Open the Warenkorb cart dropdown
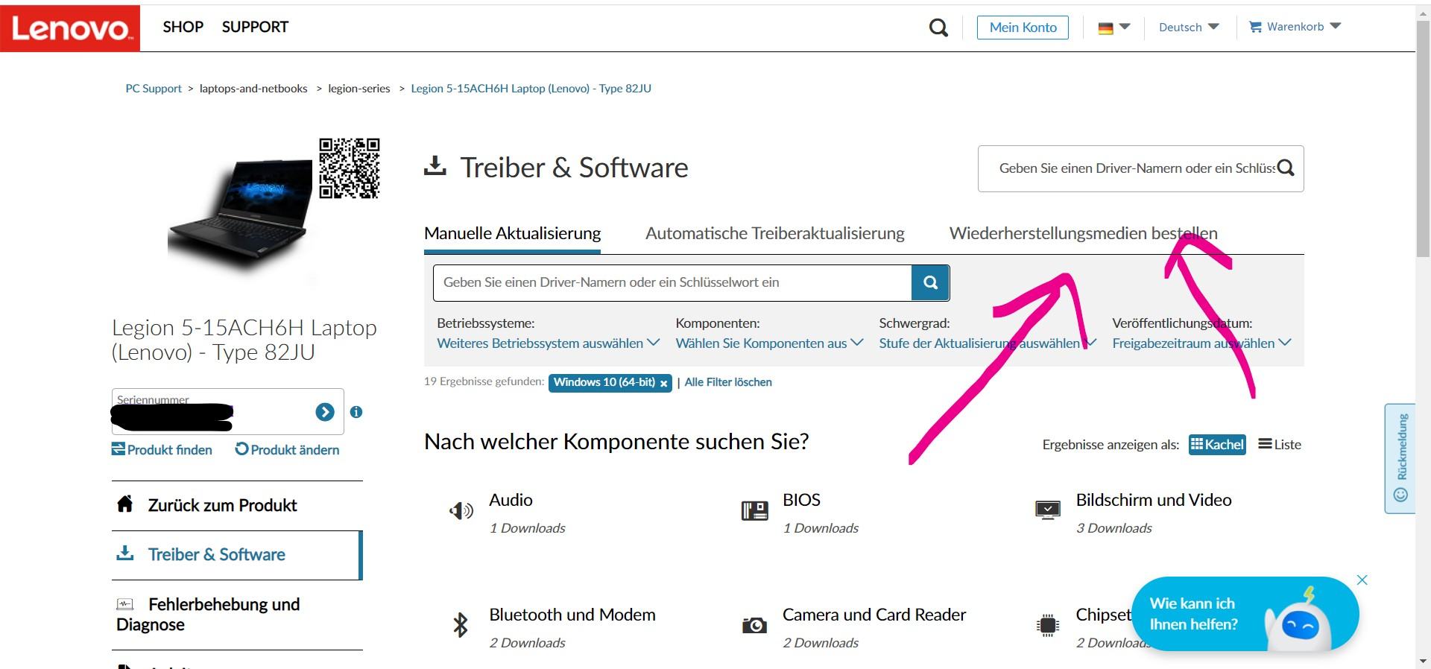1431x669 pixels. pyautogui.click(x=1295, y=27)
